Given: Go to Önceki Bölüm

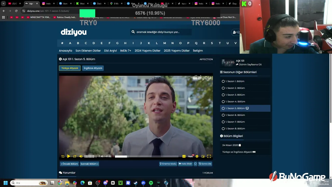Looking at the screenshot, I should click(69, 164).
